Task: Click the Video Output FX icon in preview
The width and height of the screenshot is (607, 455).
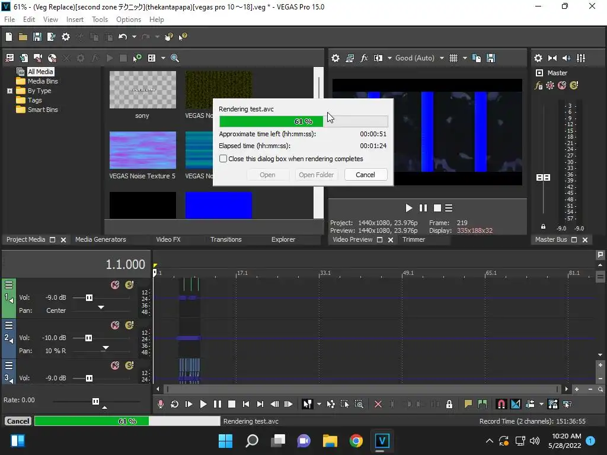Action: (364, 58)
